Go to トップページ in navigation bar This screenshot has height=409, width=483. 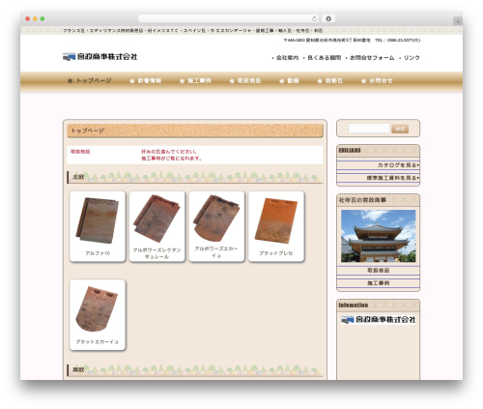(90, 80)
